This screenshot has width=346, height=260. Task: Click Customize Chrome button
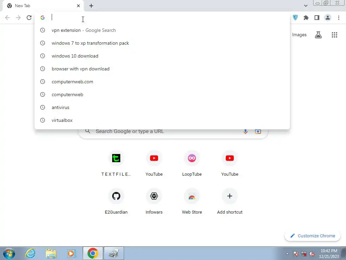point(313,236)
